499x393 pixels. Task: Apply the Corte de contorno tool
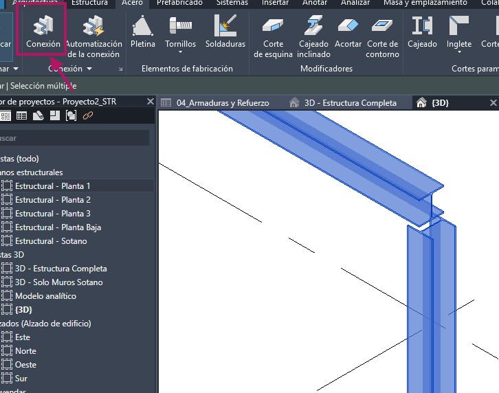(x=382, y=37)
